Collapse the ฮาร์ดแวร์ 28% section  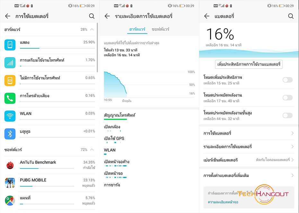(x=92, y=29)
